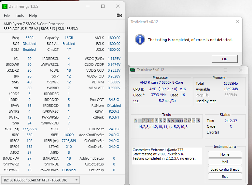This screenshot has width=252, height=185.
Task: Click test box number 0 in Tests
Action: [x=136, y=121]
